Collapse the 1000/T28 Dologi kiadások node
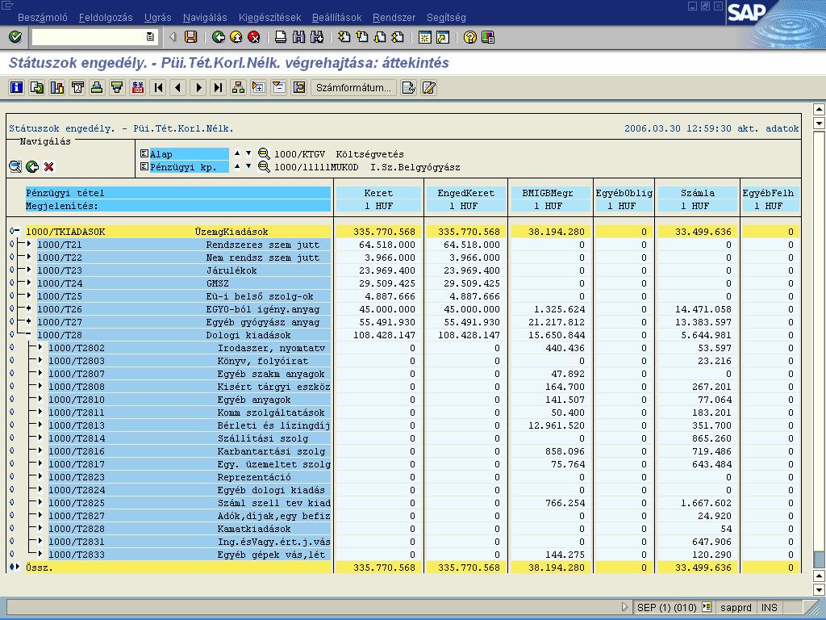Viewport: 826px width, 620px height. (28, 334)
